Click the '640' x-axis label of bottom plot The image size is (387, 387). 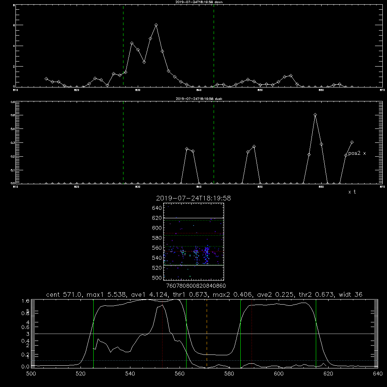tap(378, 374)
